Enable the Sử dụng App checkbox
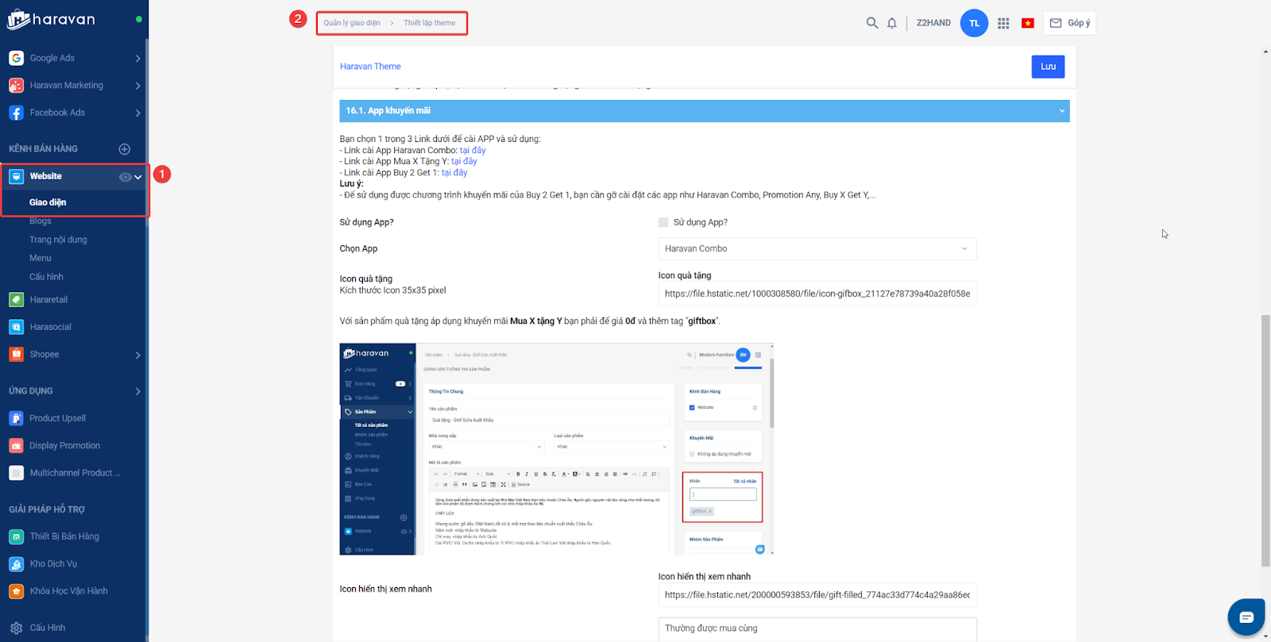Viewport: 1271px width, 642px height. coord(663,222)
